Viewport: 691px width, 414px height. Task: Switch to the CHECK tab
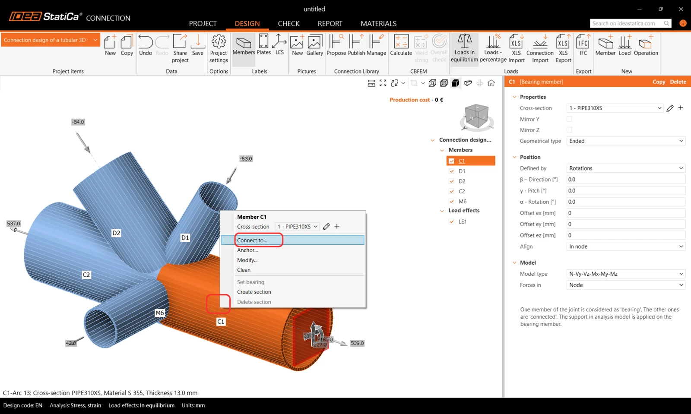(x=288, y=24)
